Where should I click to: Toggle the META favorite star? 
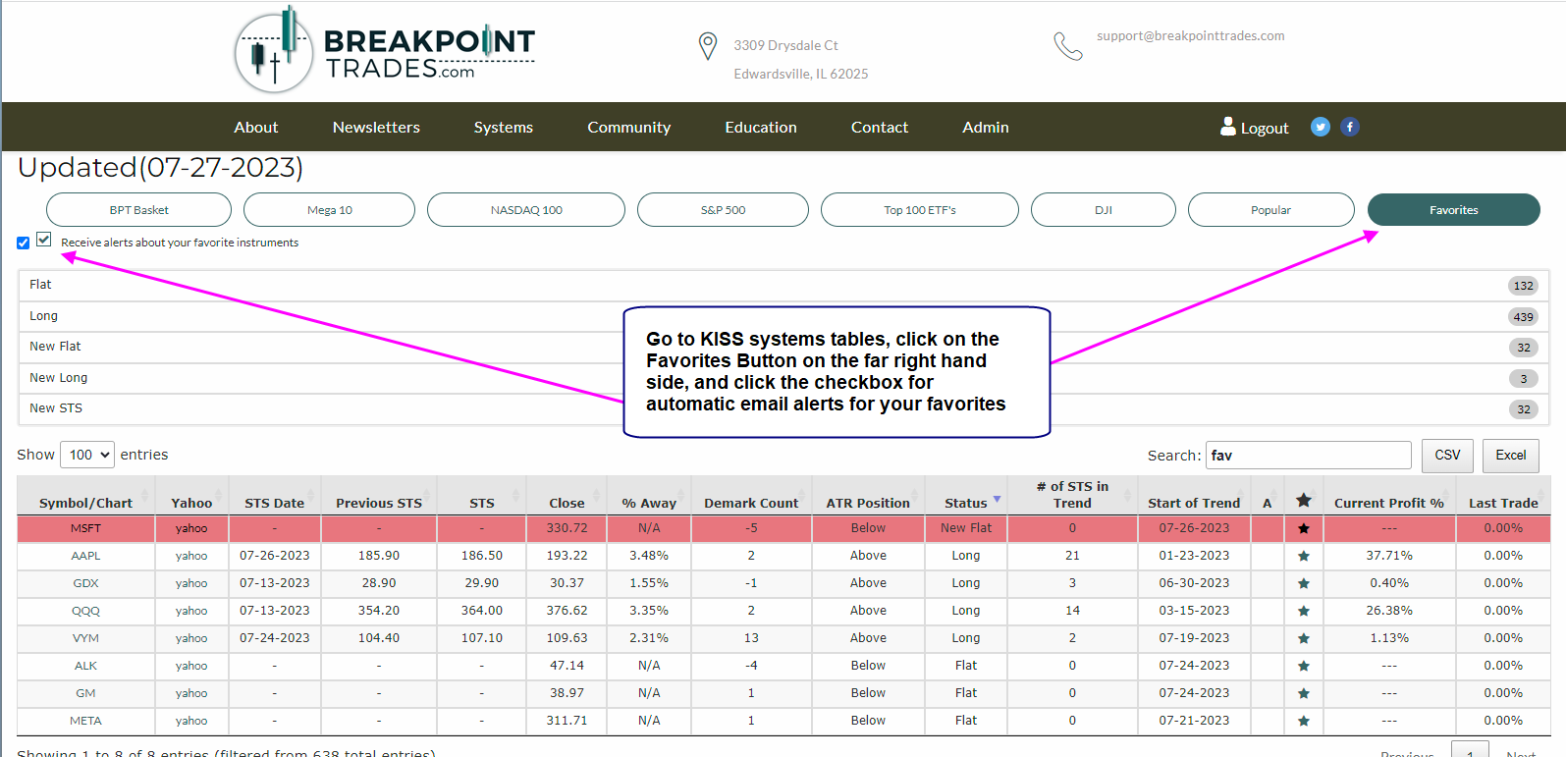tap(1304, 721)
